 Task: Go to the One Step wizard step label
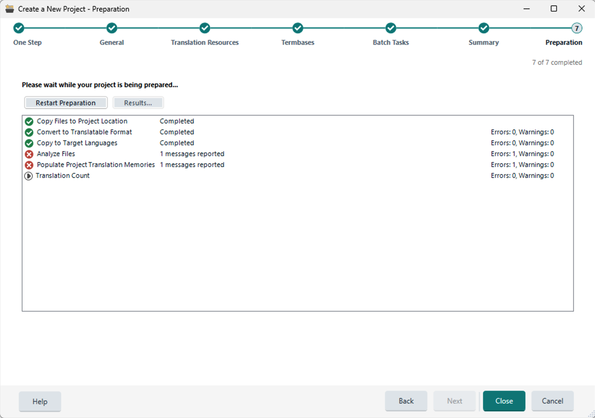(28, 42)
